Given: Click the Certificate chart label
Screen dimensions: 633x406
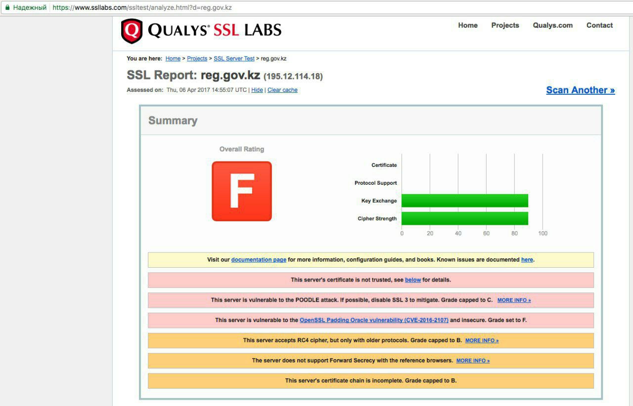Looking at the screenshot, I should coord(384,165).
